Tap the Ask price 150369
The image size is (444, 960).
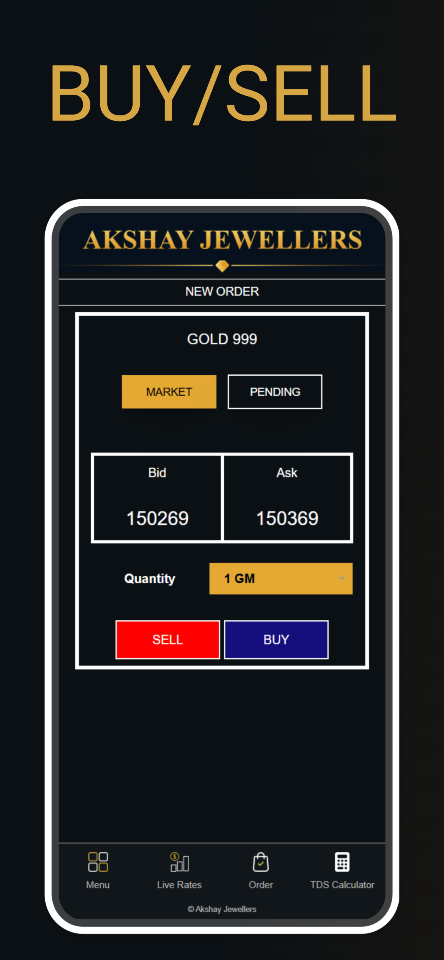pos(287,518)
